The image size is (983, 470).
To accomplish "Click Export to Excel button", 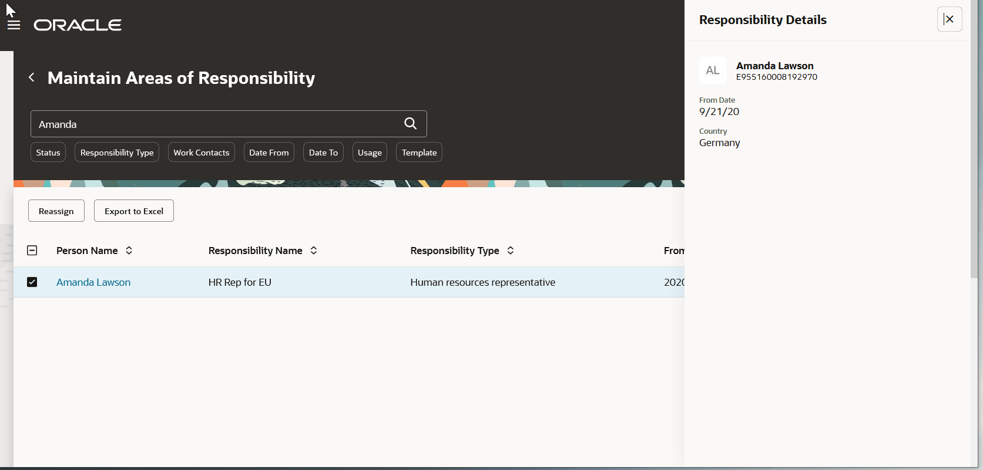I will (134, 211).
